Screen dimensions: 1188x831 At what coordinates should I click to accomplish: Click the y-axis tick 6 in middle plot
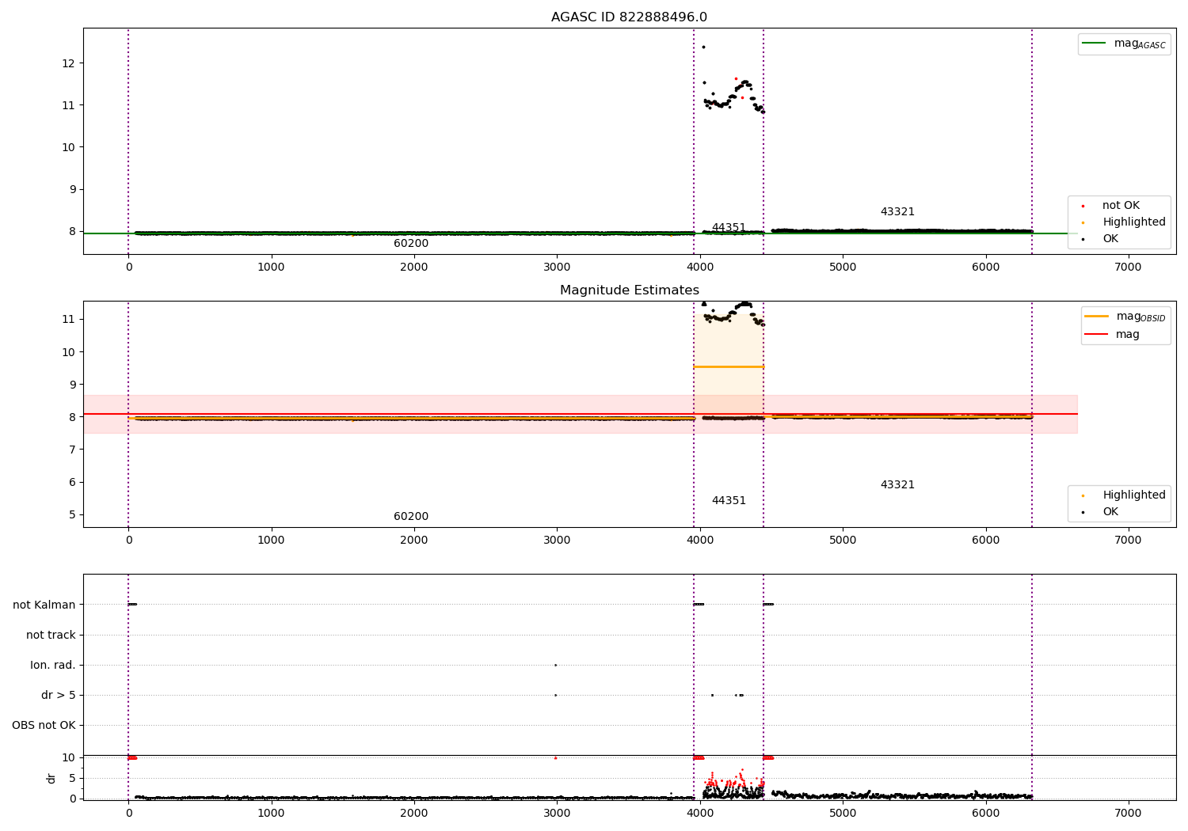72,482
